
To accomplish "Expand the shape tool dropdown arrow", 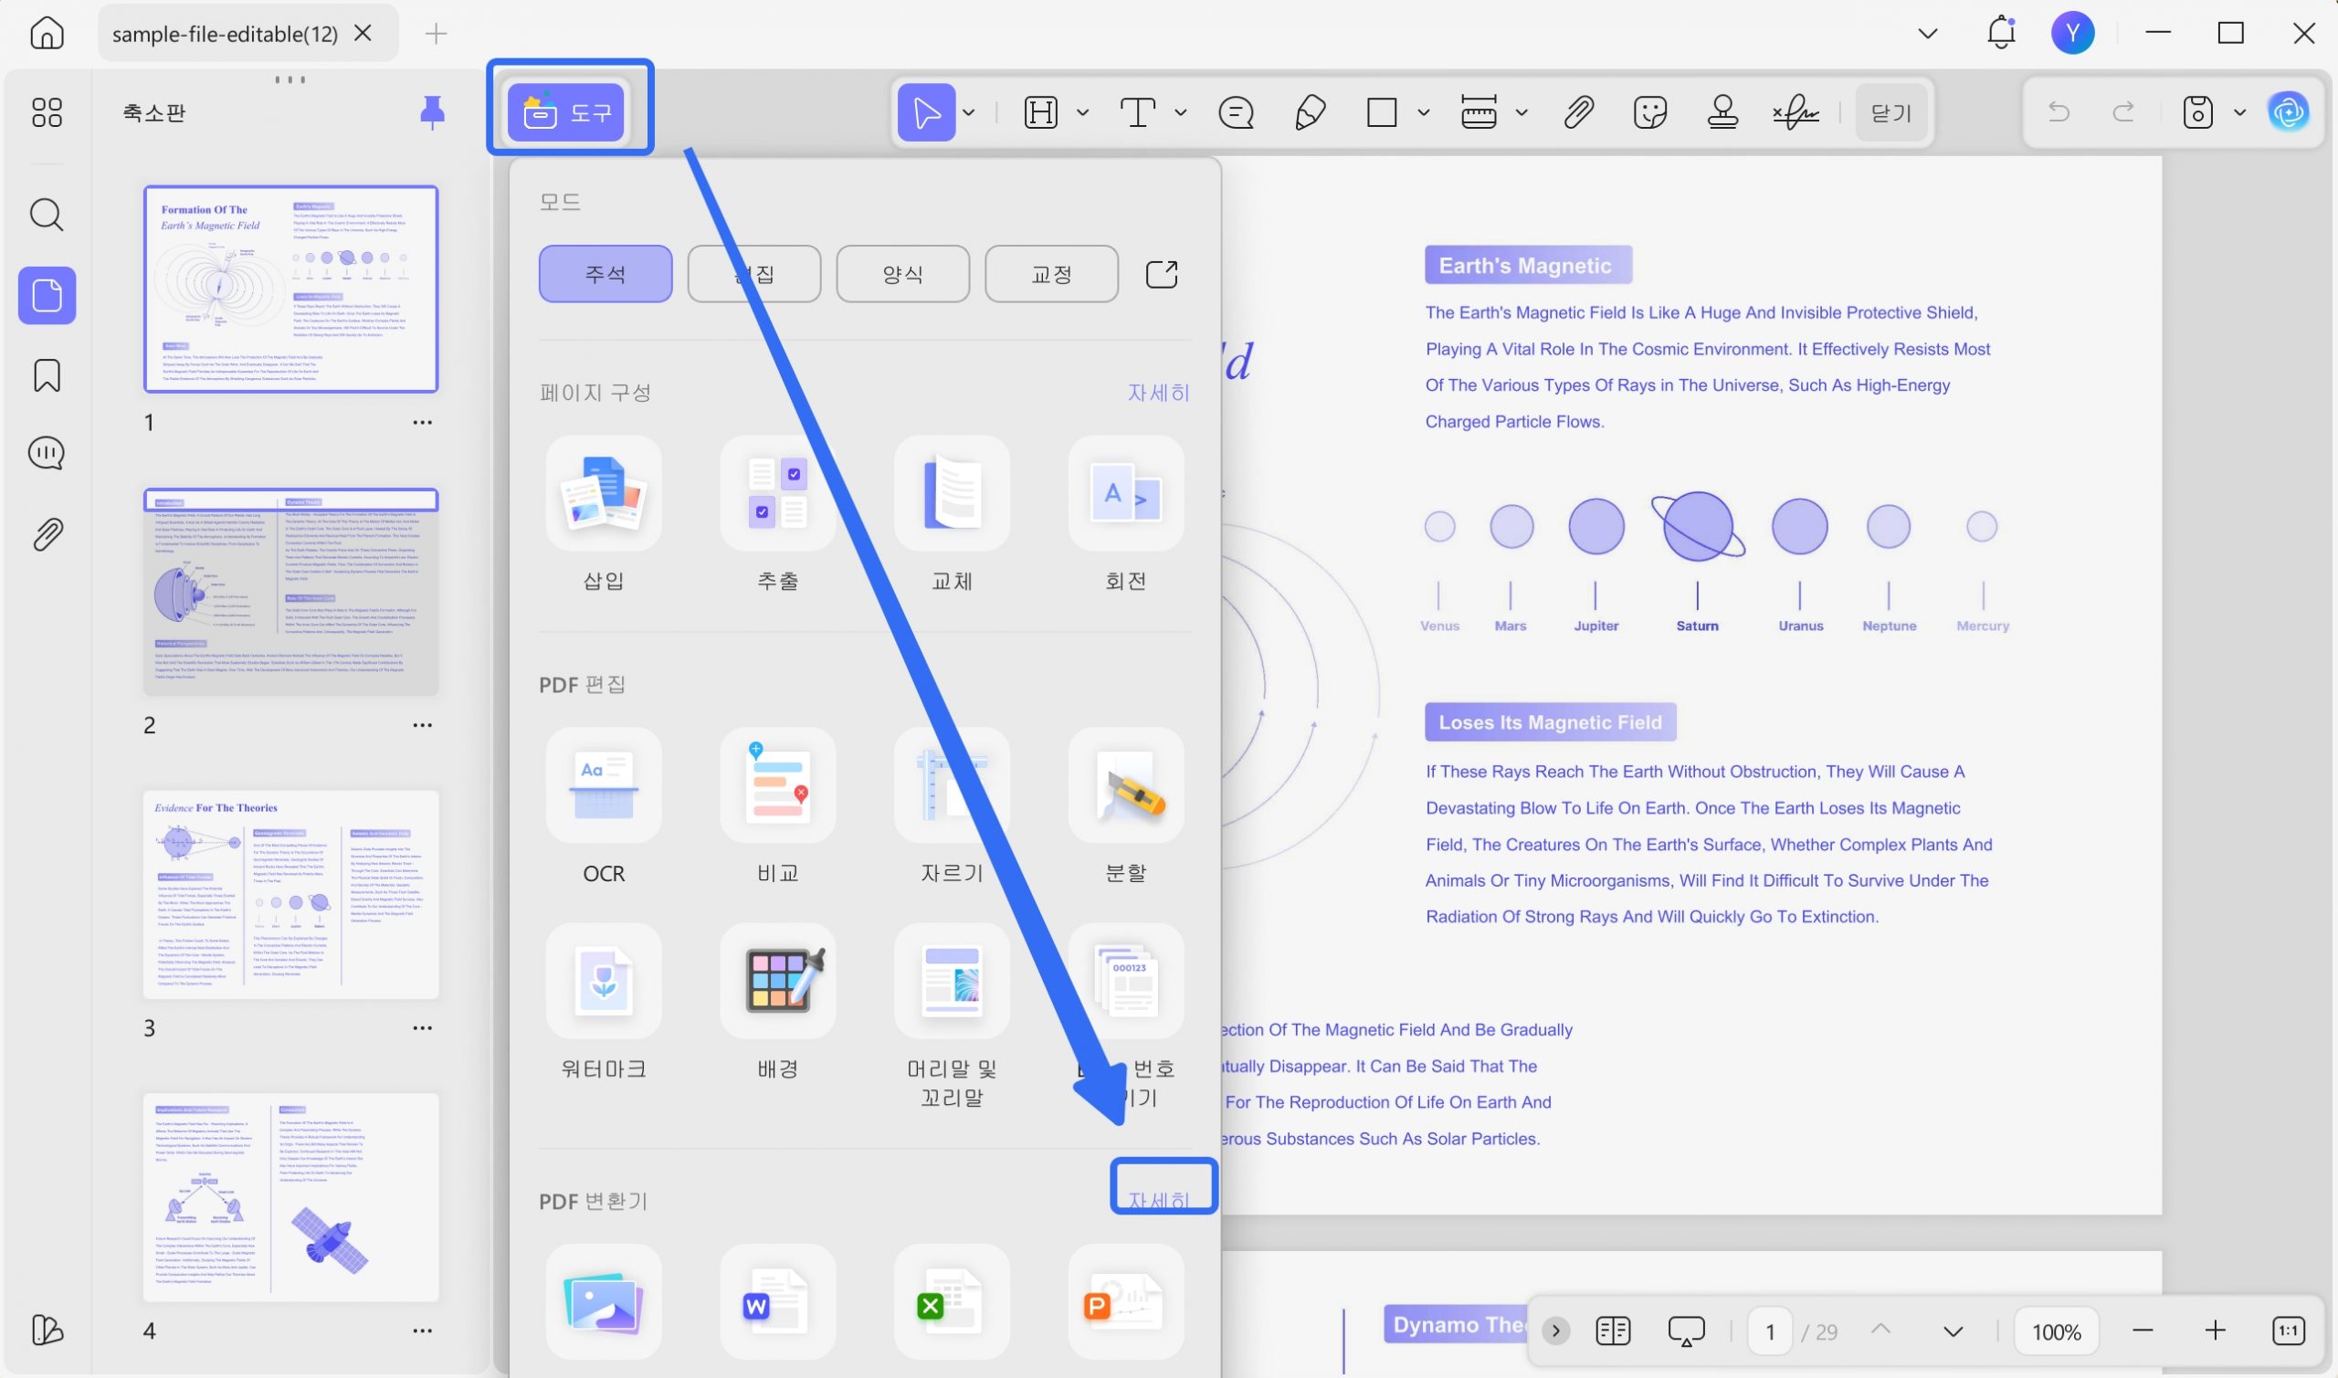I will 1424,112.
